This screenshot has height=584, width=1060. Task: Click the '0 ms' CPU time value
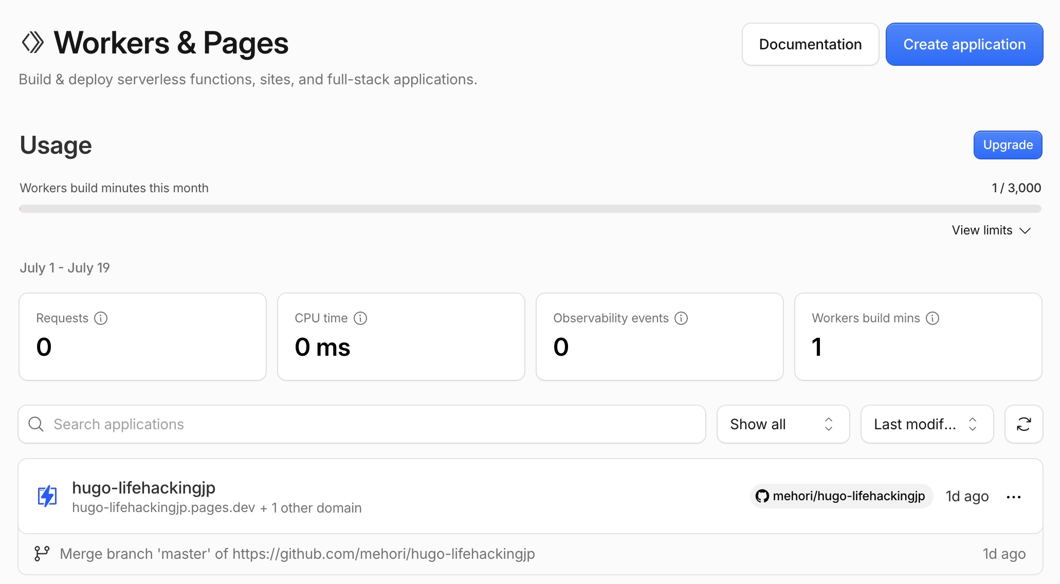322,347
